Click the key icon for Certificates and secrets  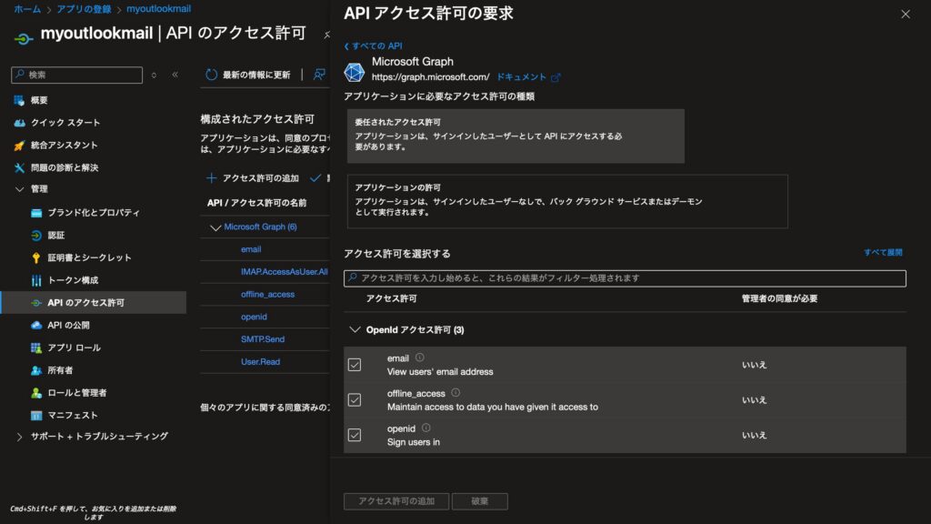[36, 257]
